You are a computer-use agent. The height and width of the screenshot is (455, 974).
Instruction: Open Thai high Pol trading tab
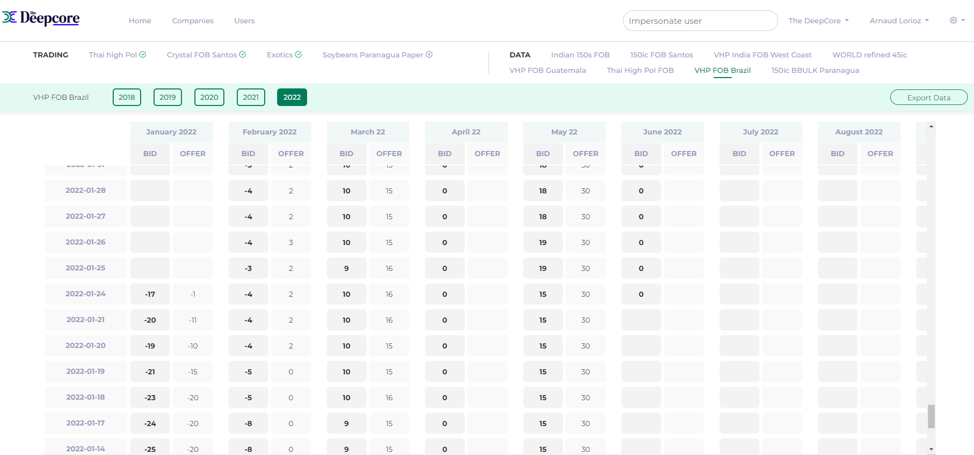[x=113, y=55]
